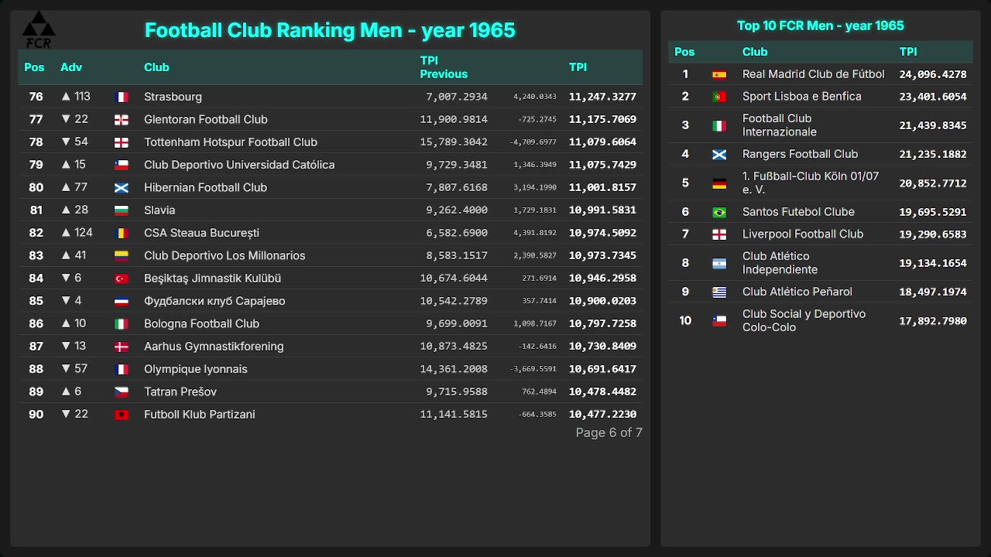
Task: Click the Denmark flag beside Aarhus Gymnastikforening
Action: click(122, 347)
